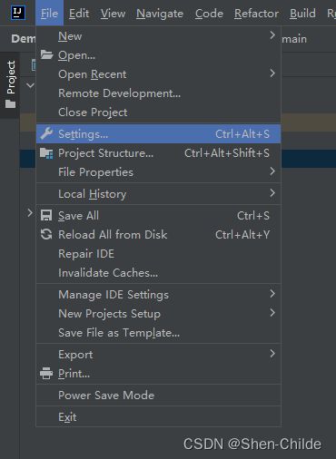Toggle Power Save Mode
The image size is (336, 459).
158,395
